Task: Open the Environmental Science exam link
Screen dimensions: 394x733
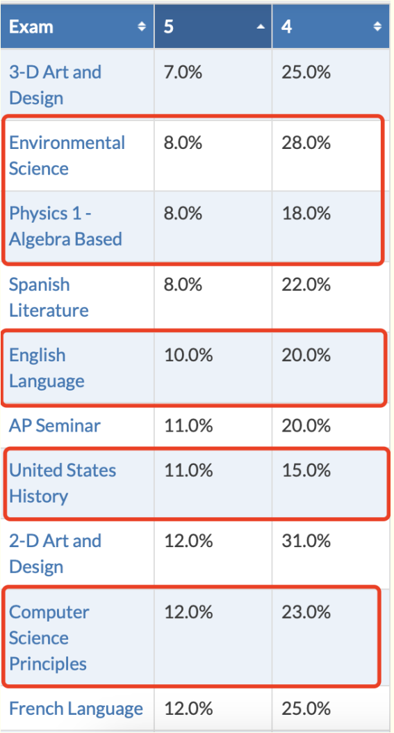Action: (67, 155)
